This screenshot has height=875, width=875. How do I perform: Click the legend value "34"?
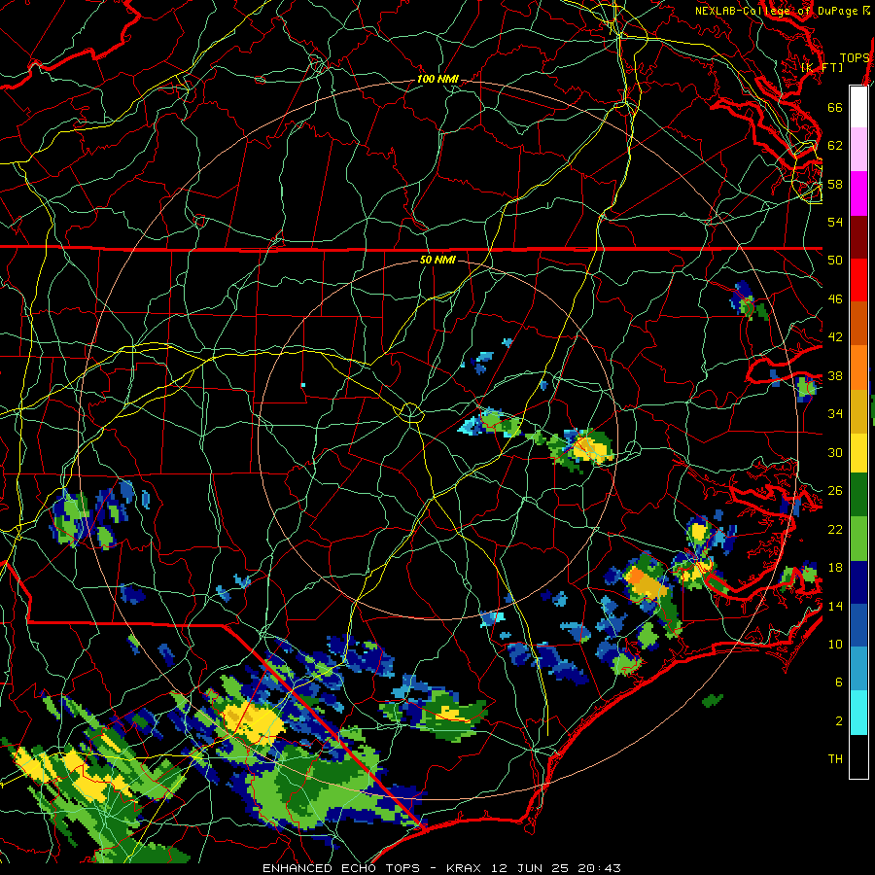click(835, 414)
